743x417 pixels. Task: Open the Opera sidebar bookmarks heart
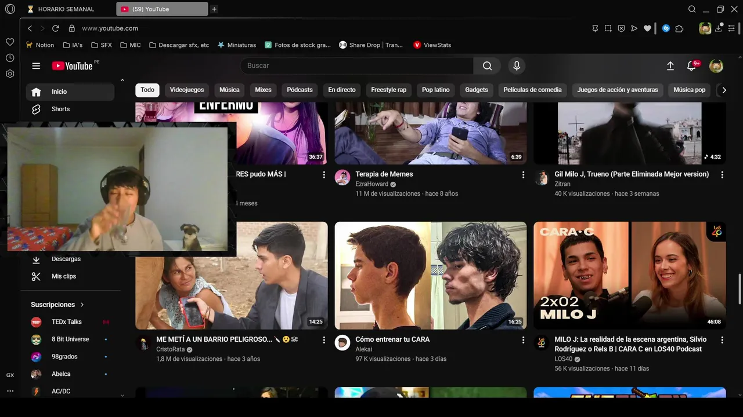10,42
